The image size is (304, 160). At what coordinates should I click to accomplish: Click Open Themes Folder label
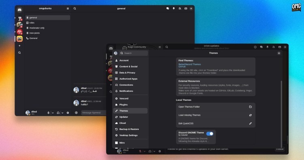point(189,107)
